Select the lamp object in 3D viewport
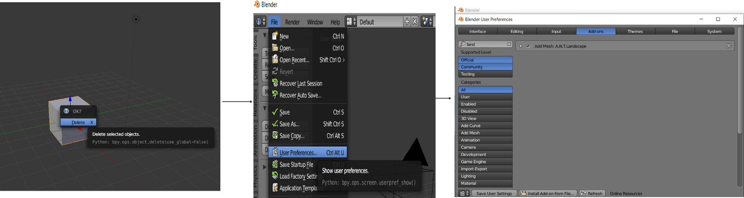The image size is (744, 198). click(136, 19)
